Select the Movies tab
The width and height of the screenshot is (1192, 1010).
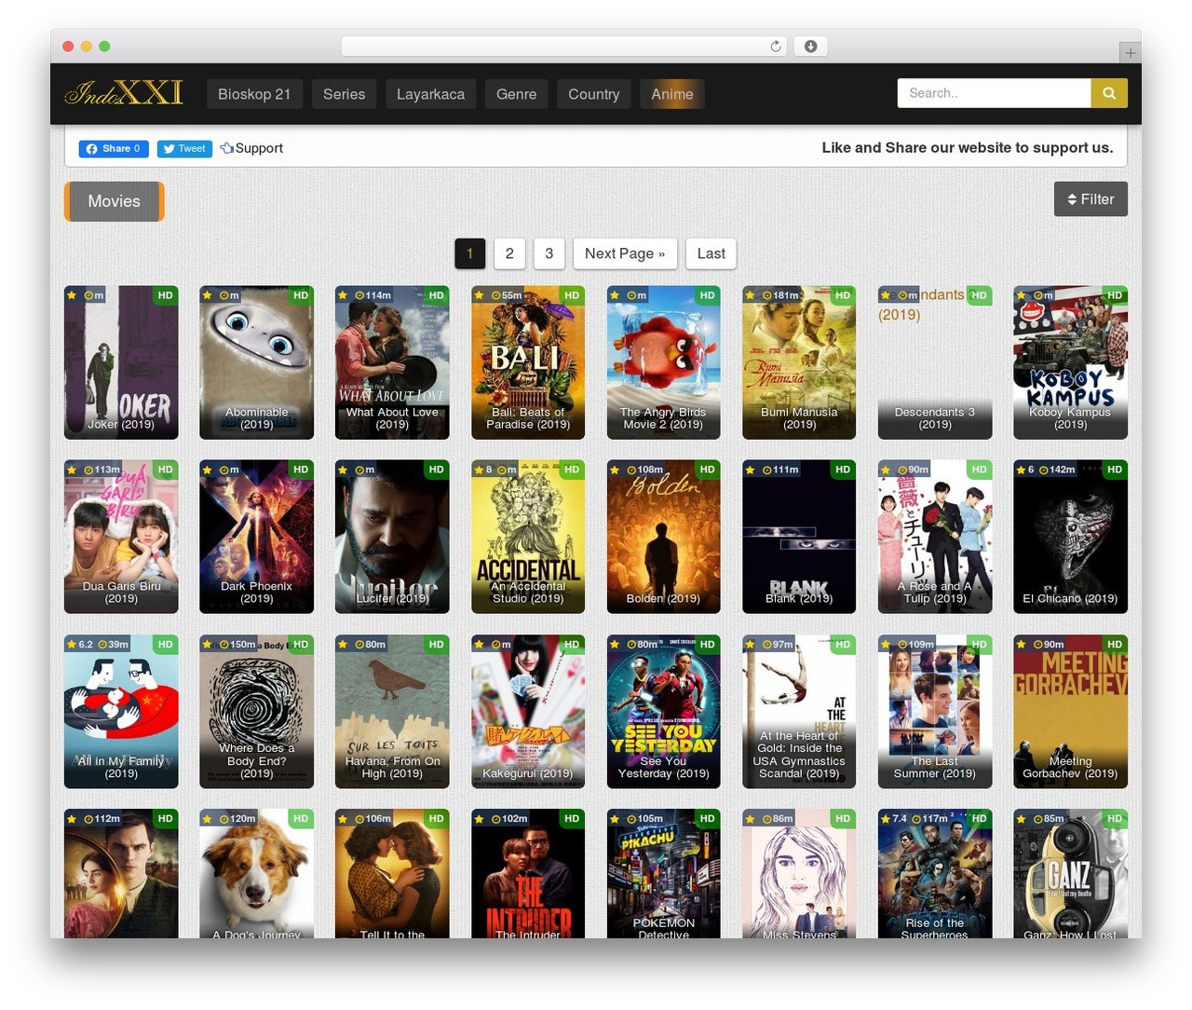115,201
